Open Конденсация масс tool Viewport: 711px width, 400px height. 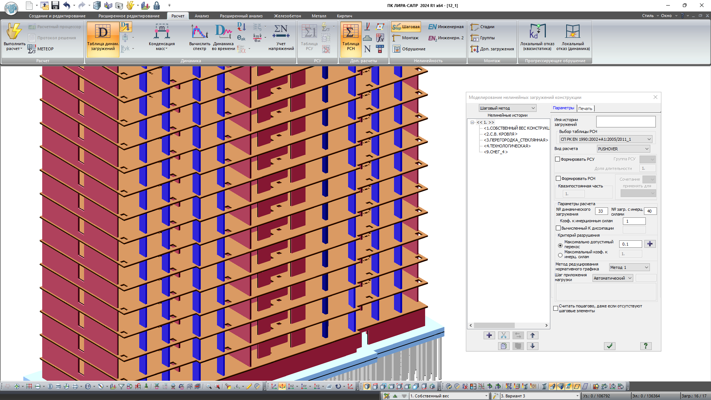coord(162,32)
